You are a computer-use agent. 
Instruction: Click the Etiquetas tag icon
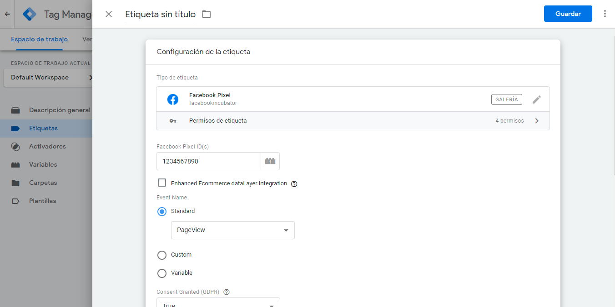pyautogui.click(x=15, y=128)
